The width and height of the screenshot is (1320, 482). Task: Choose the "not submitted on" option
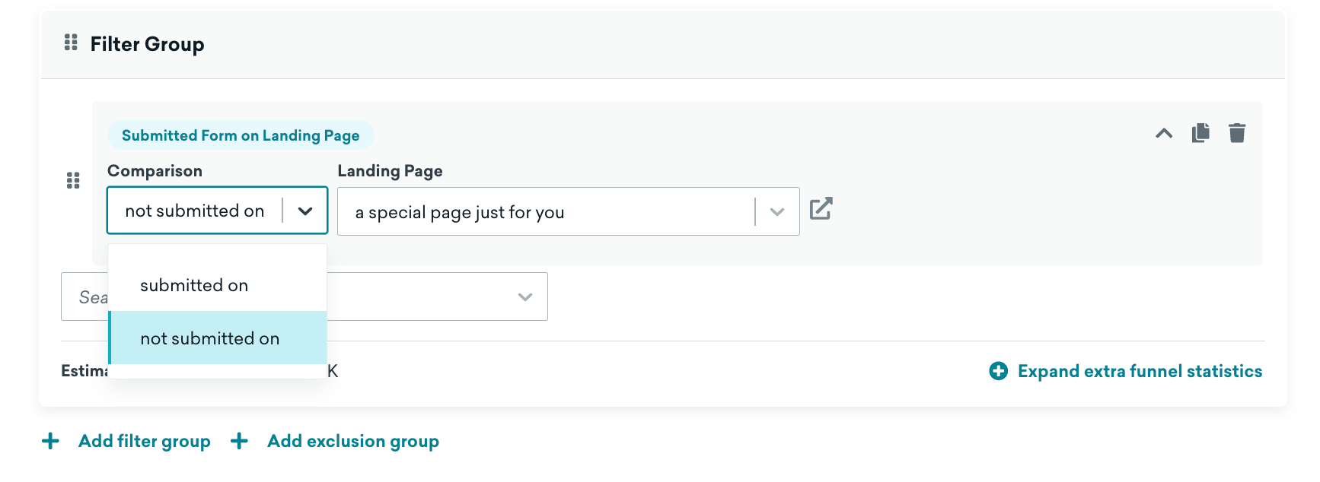click(x=210, y=339)
